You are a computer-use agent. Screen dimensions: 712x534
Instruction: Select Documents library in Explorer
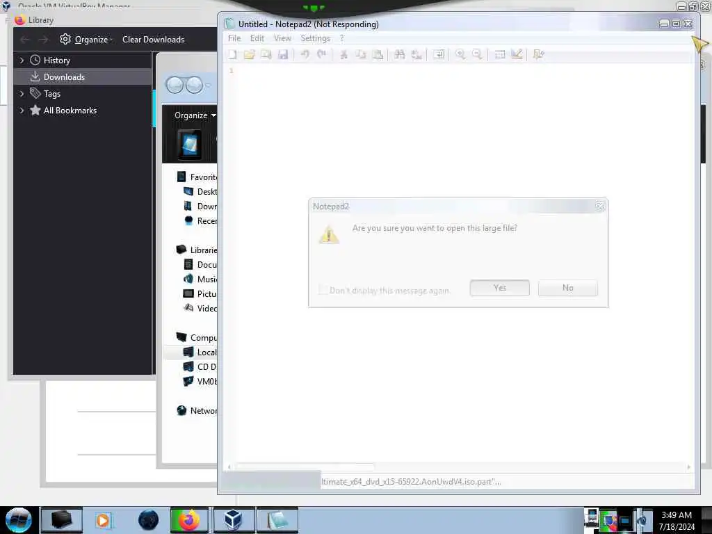coord(200,264)
